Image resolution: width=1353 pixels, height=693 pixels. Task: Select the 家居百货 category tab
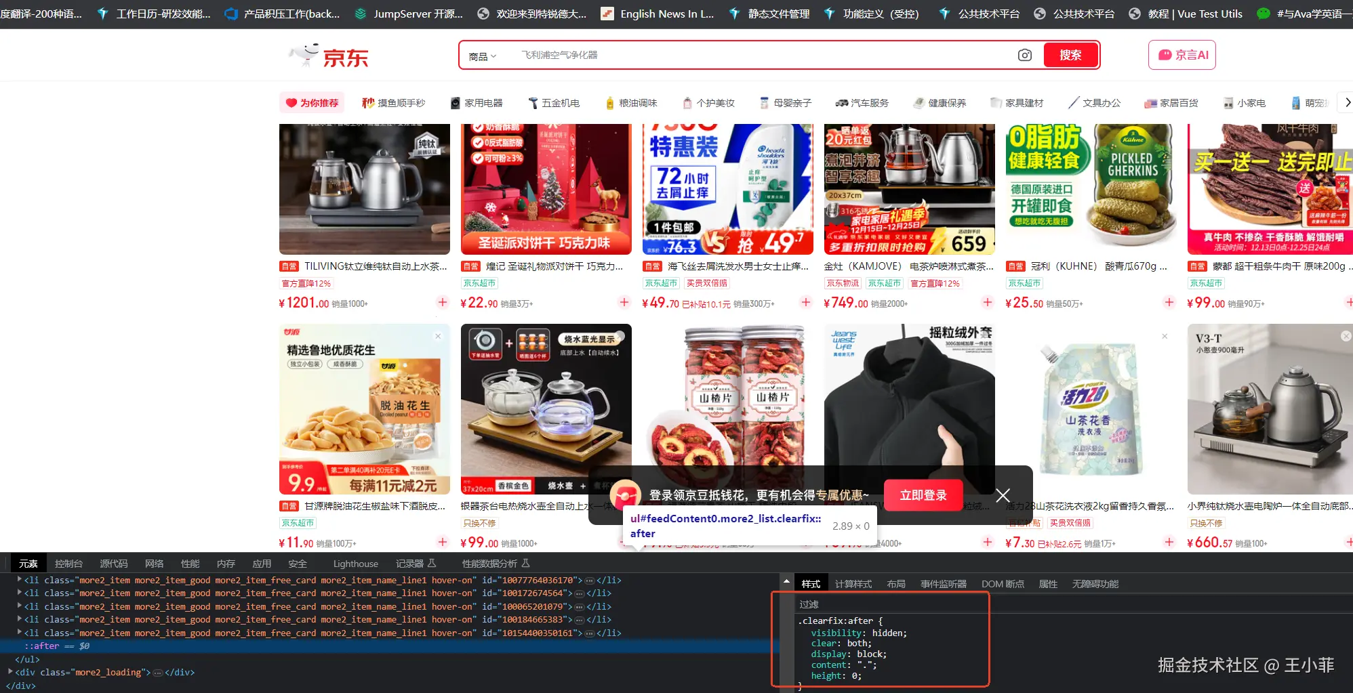[1171, 103]
